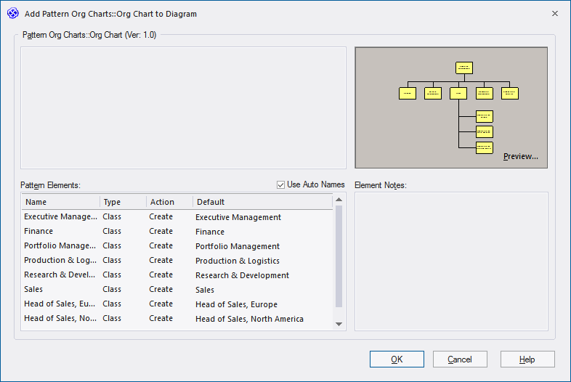Select the Executive Management row
Viewport: 571px width, 382px height.
60,216
